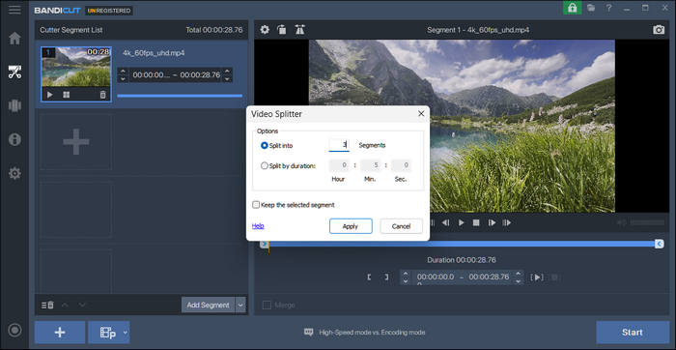Open the help question mark icon

[x=608, y=8]
